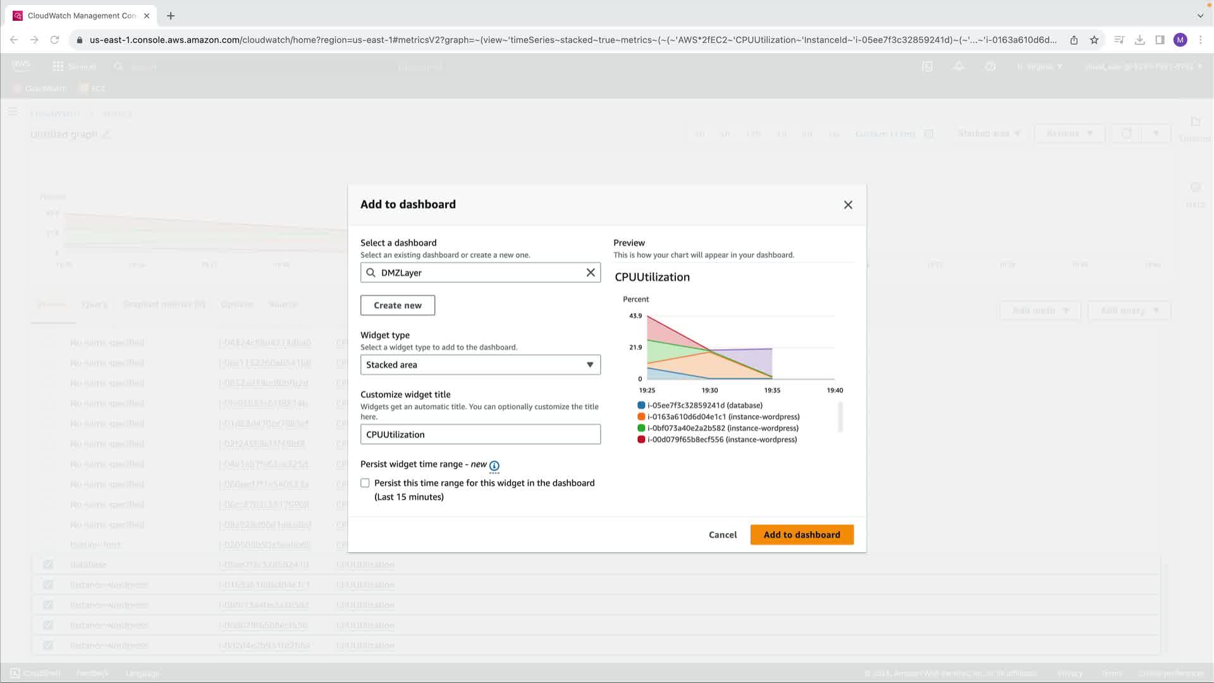Click the browser reload page icon

pyautogui.click(x=55, y=40)
